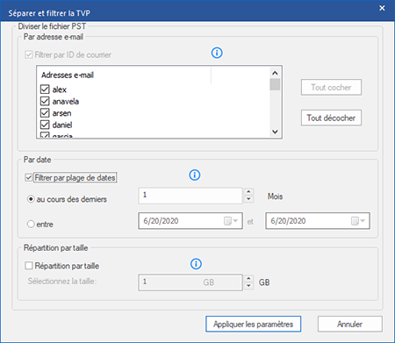Expand the second date picker dropdown arrow
Screen dimensions: 395x343
[363, 221]
